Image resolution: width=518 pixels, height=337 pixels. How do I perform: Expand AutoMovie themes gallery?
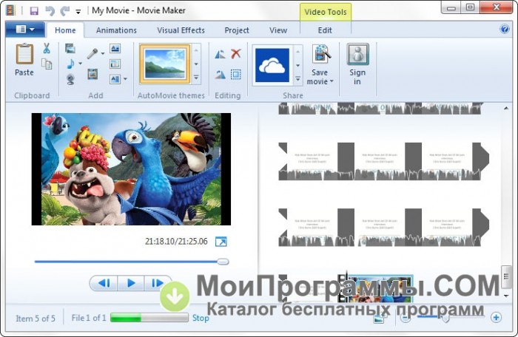tap(196, 78)
